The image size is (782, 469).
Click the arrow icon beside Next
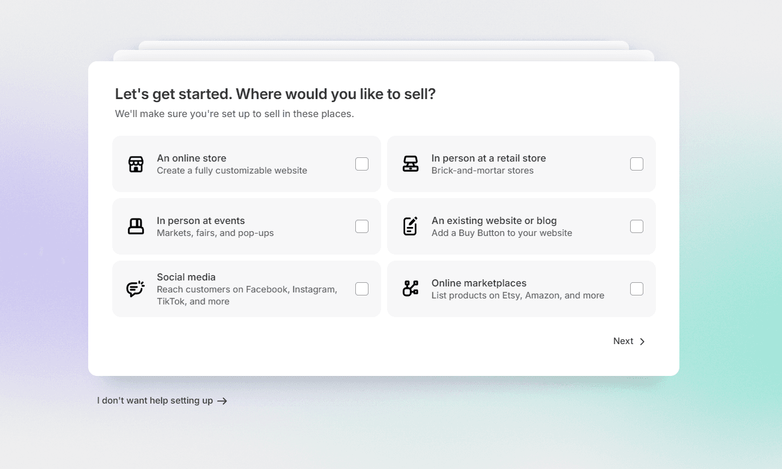pyautogui.click(x=642, y=342)
